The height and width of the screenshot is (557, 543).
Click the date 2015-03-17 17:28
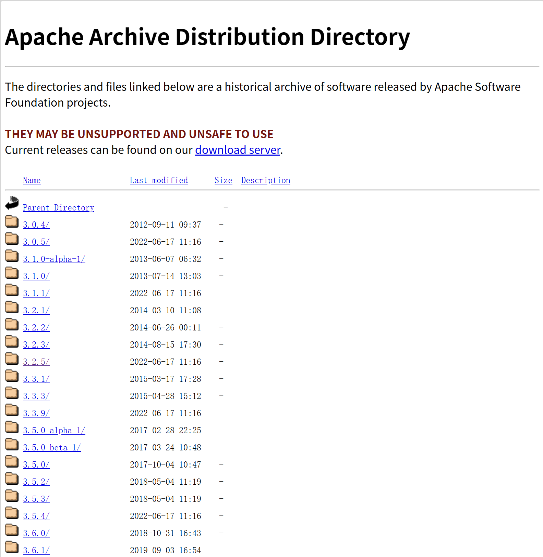(x=166, y=379)
